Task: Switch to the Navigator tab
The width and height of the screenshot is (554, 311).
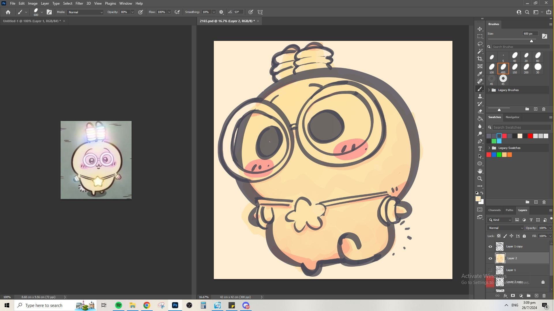Action: tap(512, 117)
